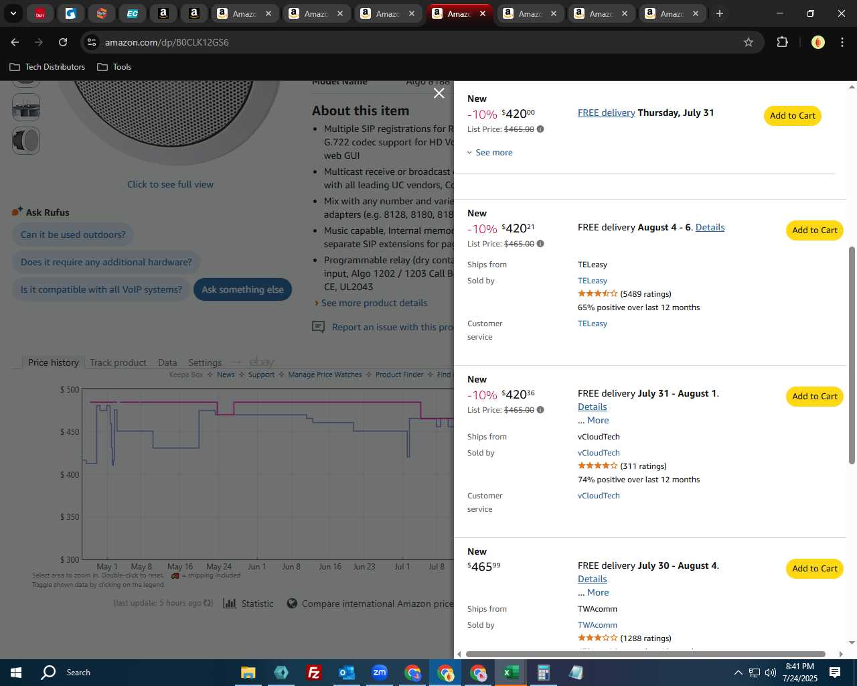The image size is (857, 686).
Task: Select the Keepa Settings tab
Action: [205, 362]
